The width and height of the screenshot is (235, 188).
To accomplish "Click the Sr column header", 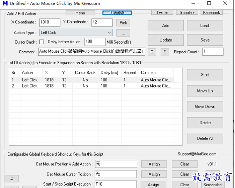I will [x=15, y=73].
